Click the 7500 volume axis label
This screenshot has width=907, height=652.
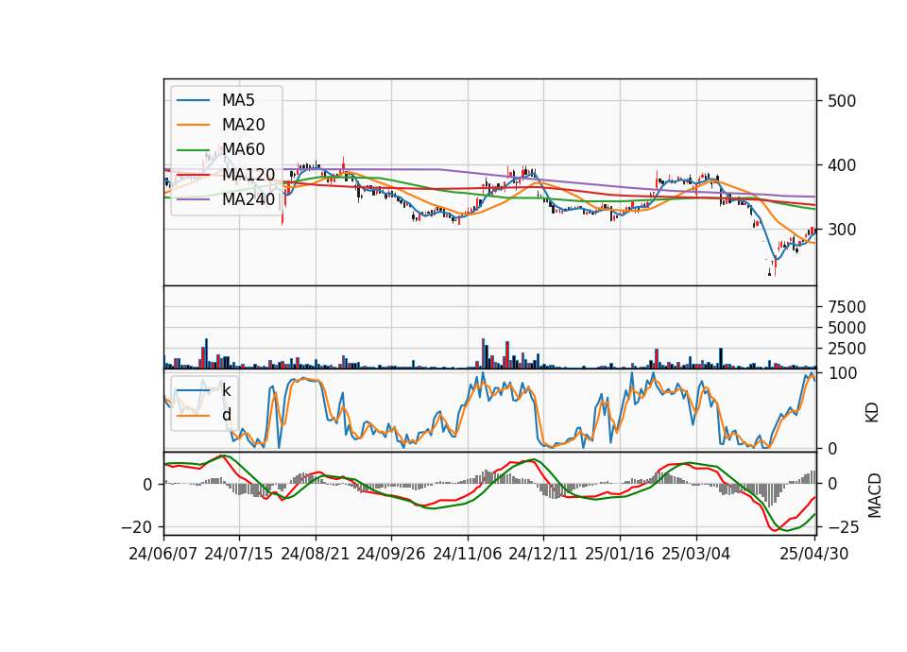pos(847,306)
